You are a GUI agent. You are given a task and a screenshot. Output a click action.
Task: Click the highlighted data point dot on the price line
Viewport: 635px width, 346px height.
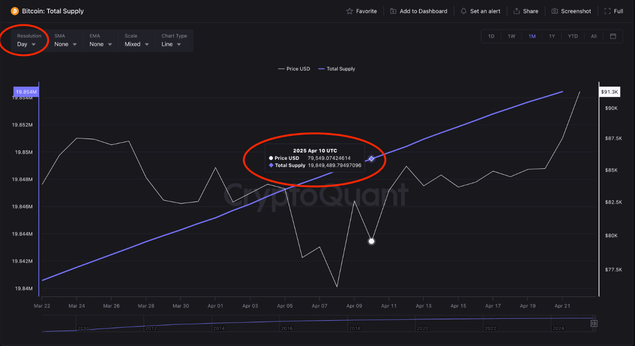pos(371,241)
